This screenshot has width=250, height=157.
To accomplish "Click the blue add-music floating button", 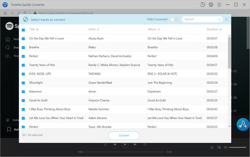I will (x=243, y=124).
